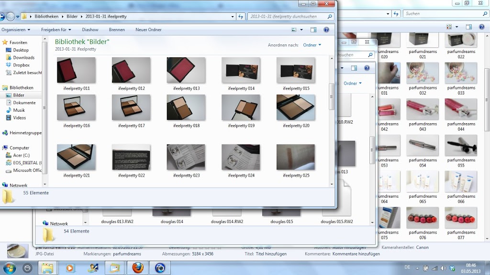This screenshot has width=490, height=275.
Task: Open the view options dropdown arrow
Action: (301, 30)
